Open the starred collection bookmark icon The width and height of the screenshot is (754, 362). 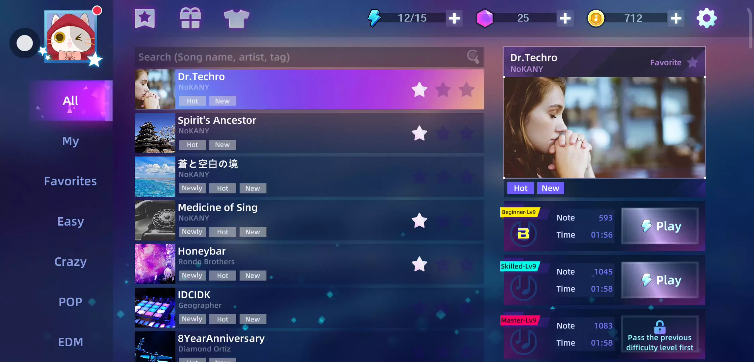pos(144,18)
